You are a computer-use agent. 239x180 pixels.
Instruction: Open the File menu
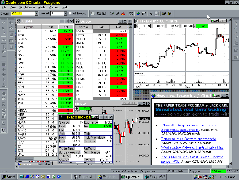click(x=4, y=7)
